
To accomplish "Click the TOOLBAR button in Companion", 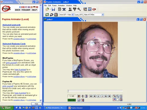I will pos(26,10).
